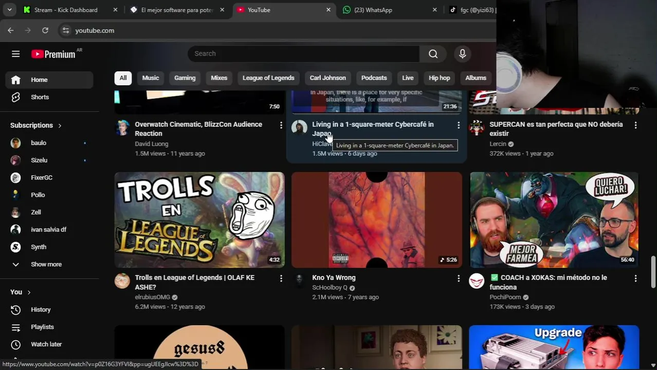This screenshot has height=370, width=657.
Task: Select the Albums filter chip
Action: click(476, 78)
